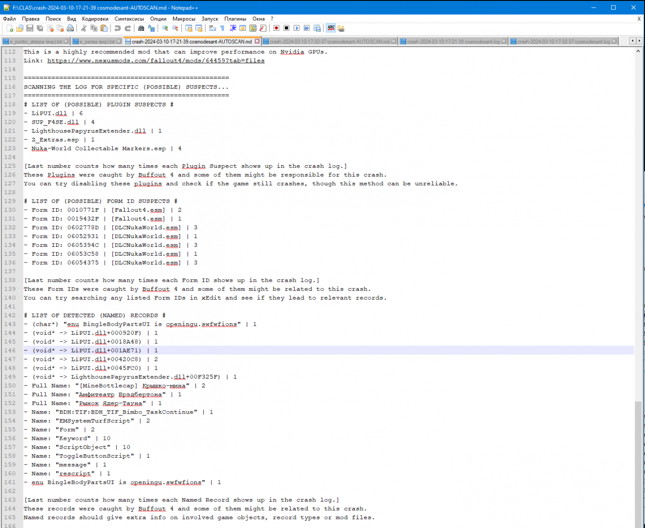Toggle the ABC spell check button
The image size is (645, 528).
[x=331, y=28]
